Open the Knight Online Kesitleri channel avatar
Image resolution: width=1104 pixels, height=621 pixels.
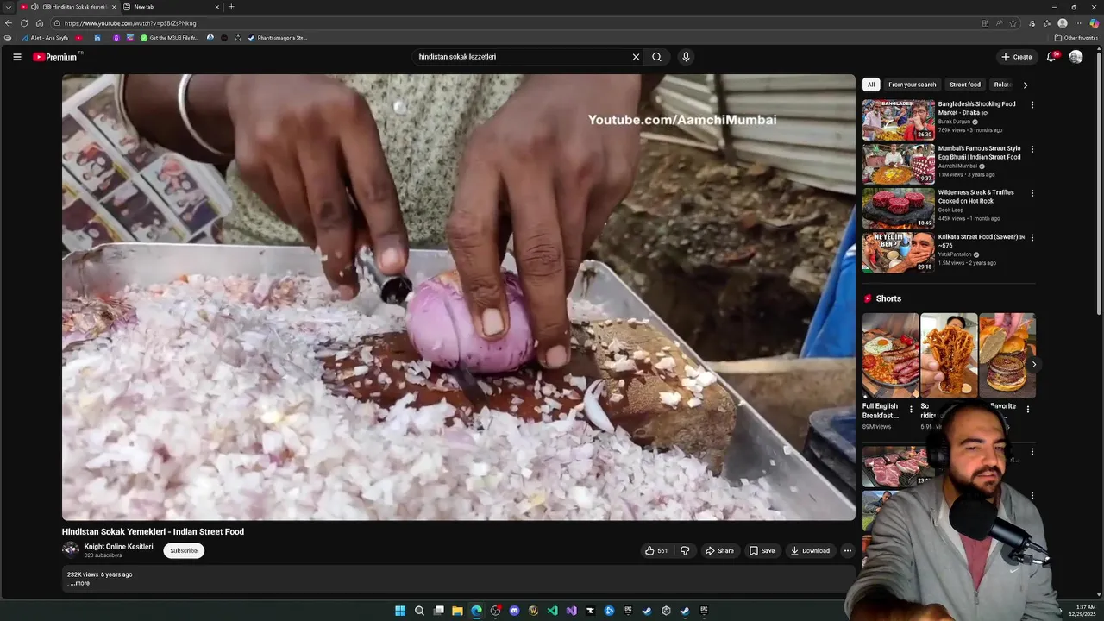tap(71, 549)
